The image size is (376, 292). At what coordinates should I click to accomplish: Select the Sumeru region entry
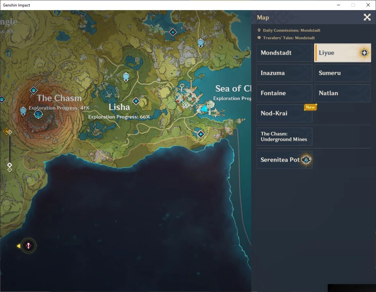pos(342,73)
